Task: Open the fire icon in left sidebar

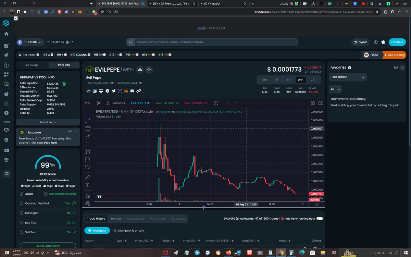Action: click(6, 140)
